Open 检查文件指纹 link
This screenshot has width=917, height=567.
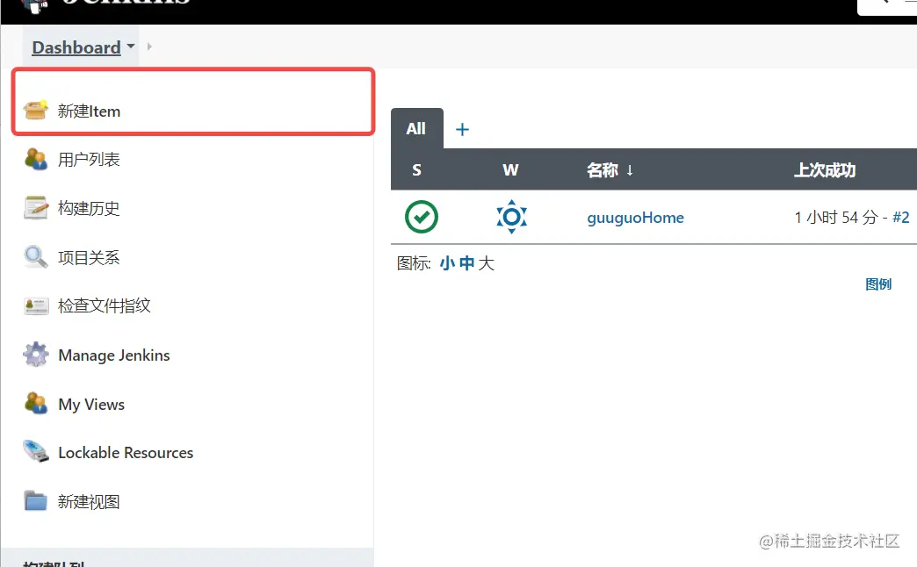(105, 305)
